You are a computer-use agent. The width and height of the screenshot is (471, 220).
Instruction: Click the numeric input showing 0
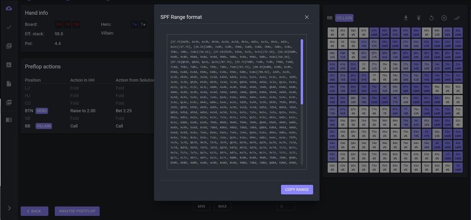tap(286, 206)
